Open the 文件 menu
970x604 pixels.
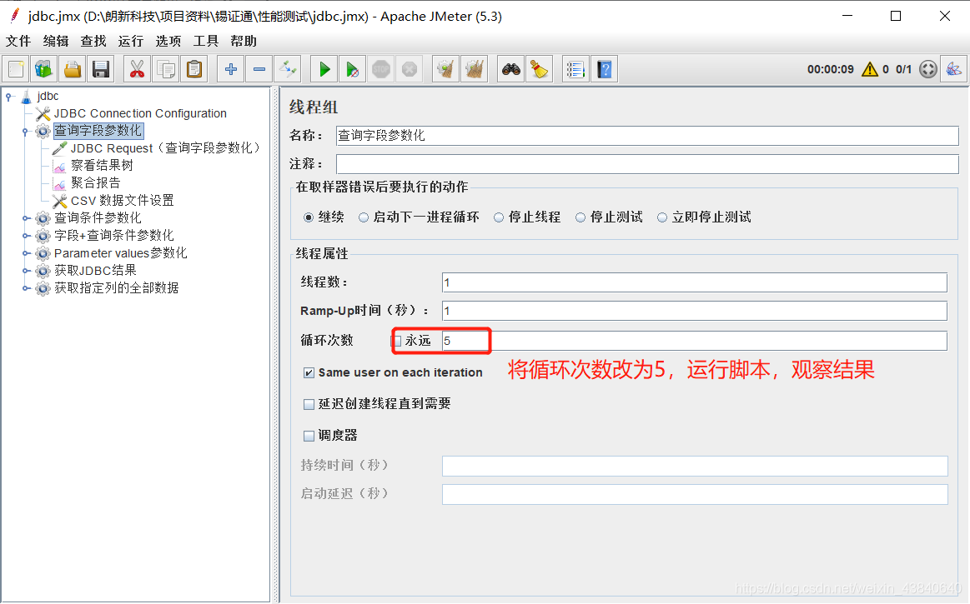pyautogui.click(x=18, y=41)
